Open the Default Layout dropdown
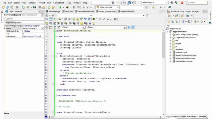 tap(167, 3)
